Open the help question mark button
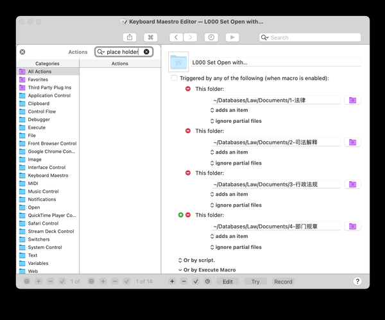 pos(357,282)
